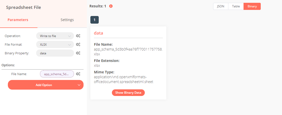Switch to the Parameters tab
The width and height of the screenshot is (282, 115).
(x=18, y=20)
